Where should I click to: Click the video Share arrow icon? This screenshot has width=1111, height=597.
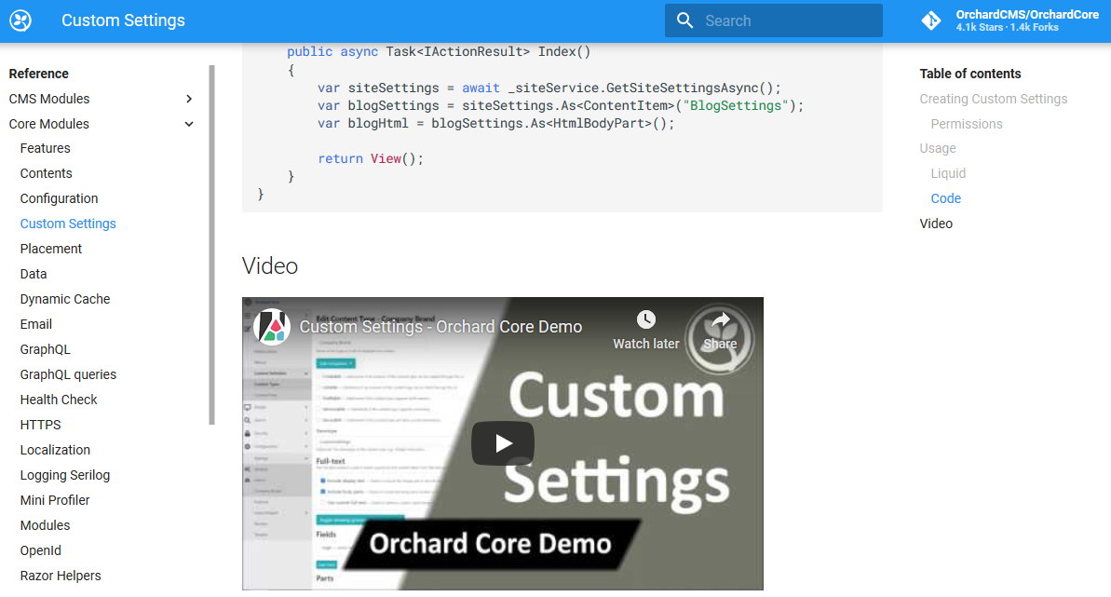pyautogui.click(x=720, y=319)
